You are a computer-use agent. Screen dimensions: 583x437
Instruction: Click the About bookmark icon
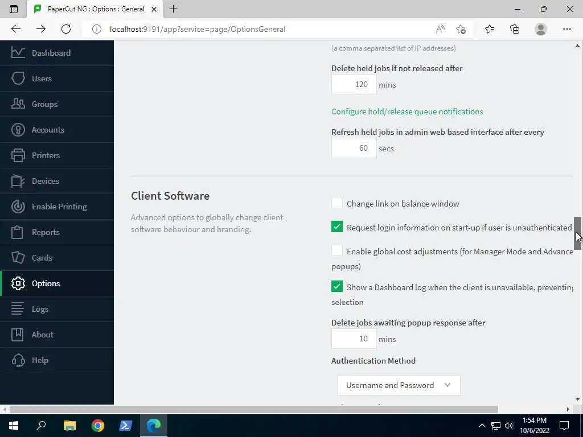pyautogui.click(x=18, y=335)
